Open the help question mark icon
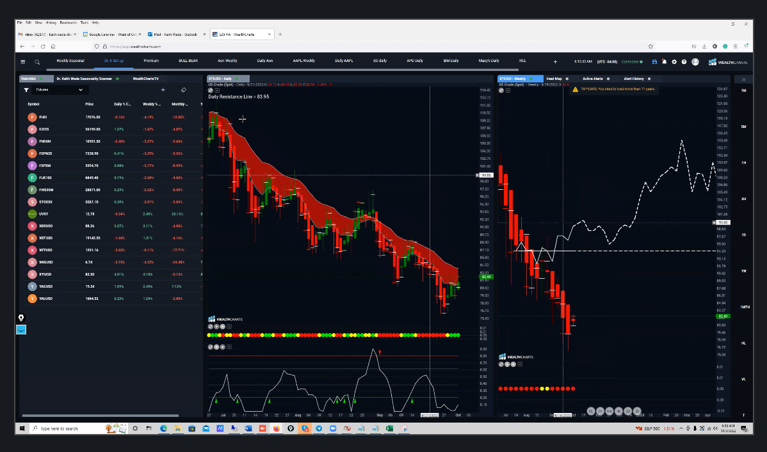This screenshot has height=452, width=767. pyautogui.click(x=684, y=61)
